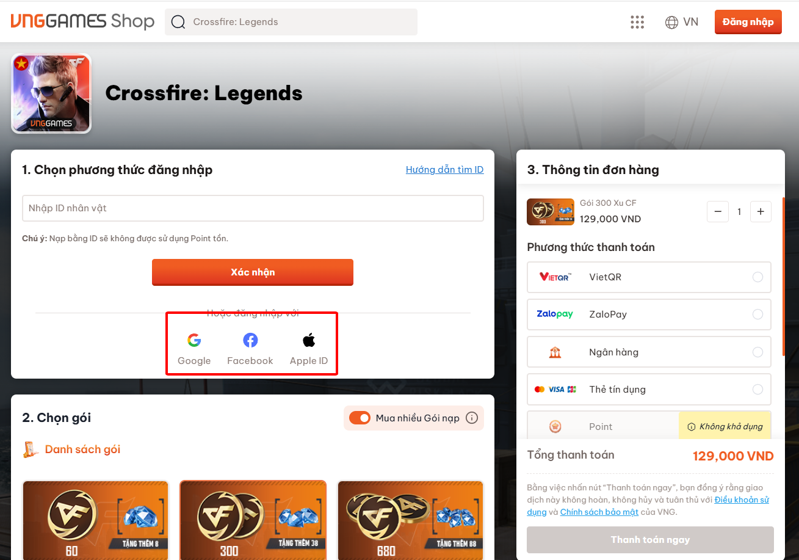Open the nine-dot apps grid icon

click(x=637, y=22)
